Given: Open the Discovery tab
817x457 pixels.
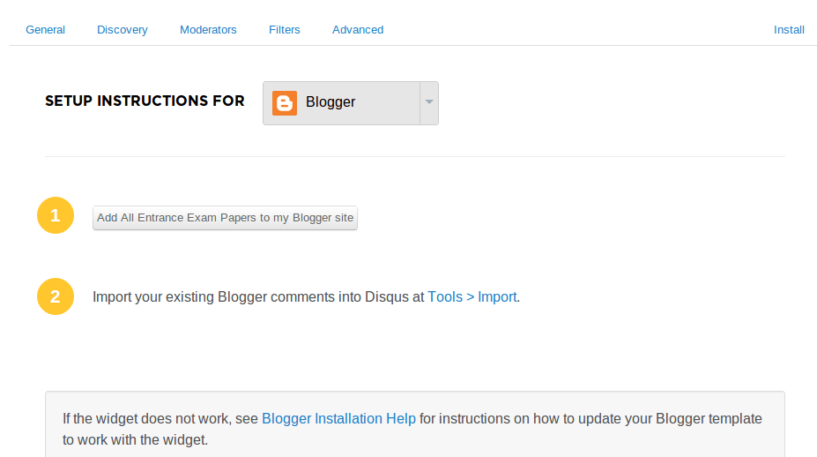Looking at the screenshot, I should tap(123, 30).
